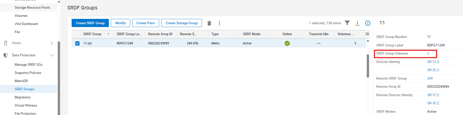463x115 pixels.
Task: Collapse the Data Protection section
Action: pos(52,55)
